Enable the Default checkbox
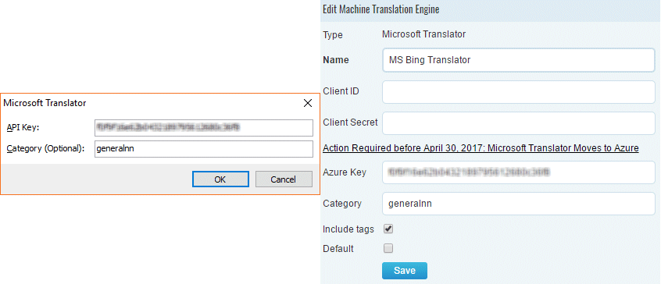 (388, 248)
